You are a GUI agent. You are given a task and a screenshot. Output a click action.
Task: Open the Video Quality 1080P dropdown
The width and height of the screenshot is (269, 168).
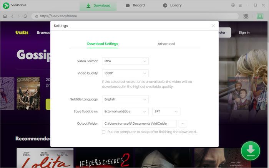125,73
